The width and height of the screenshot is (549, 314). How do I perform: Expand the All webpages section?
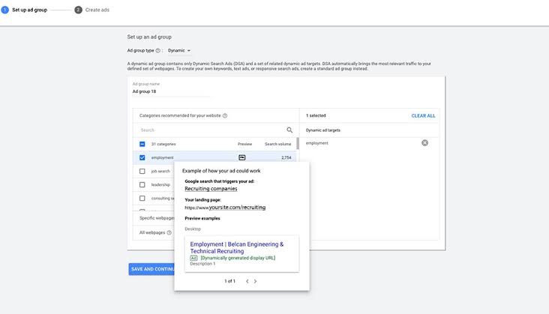tap(154, 232)
